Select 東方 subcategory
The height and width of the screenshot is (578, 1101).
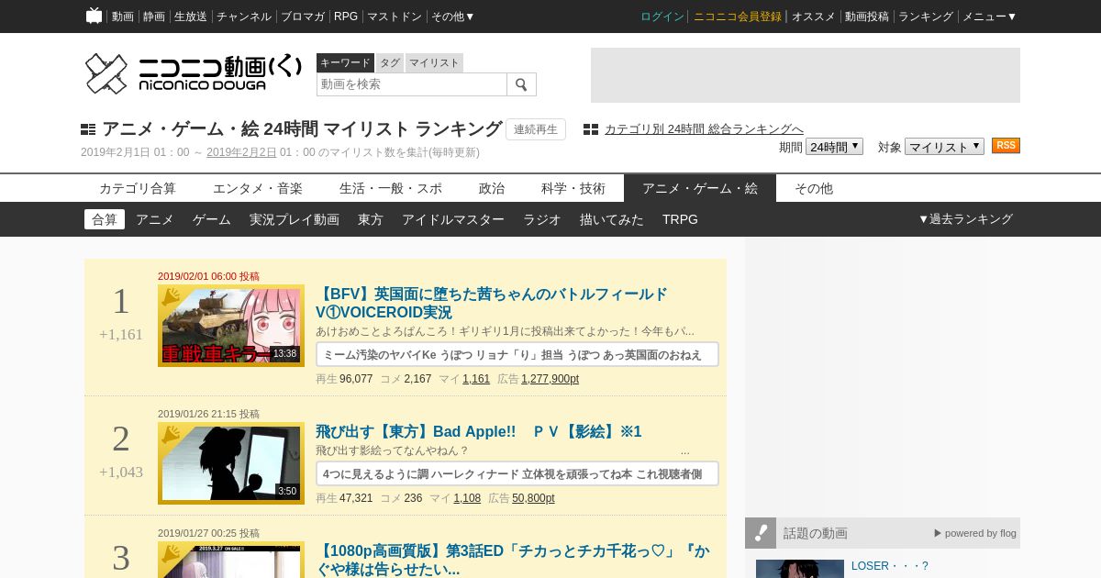pos(371,219)
